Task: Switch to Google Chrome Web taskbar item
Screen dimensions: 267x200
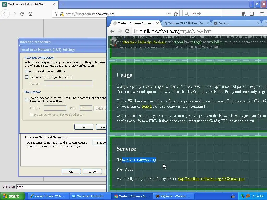Action: pyautogui.click(x=48, y=196)
